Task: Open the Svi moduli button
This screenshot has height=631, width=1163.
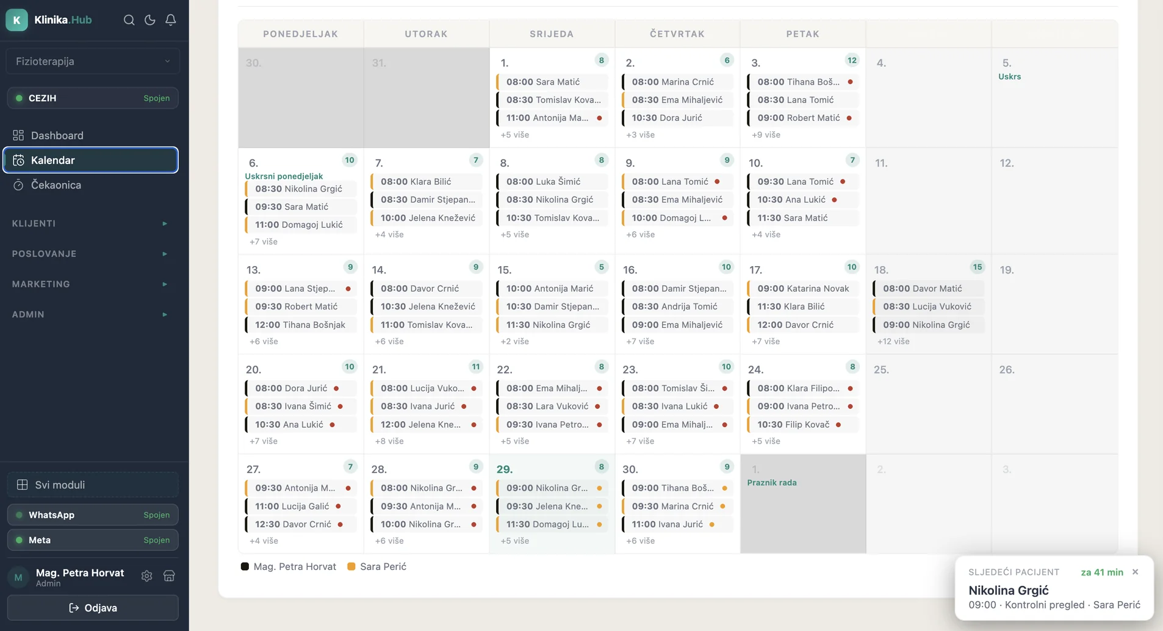Action: coord(93,485)
